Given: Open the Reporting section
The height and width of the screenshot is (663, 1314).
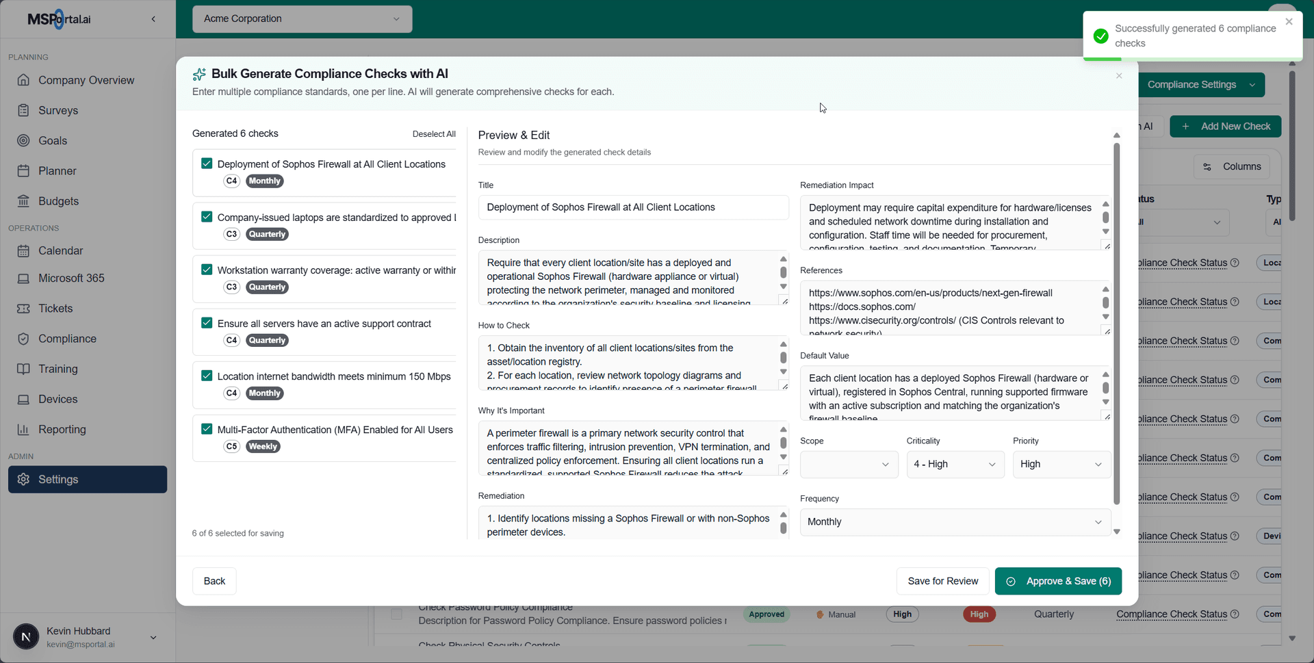Looking at the screenshot, I should [61, 429].
